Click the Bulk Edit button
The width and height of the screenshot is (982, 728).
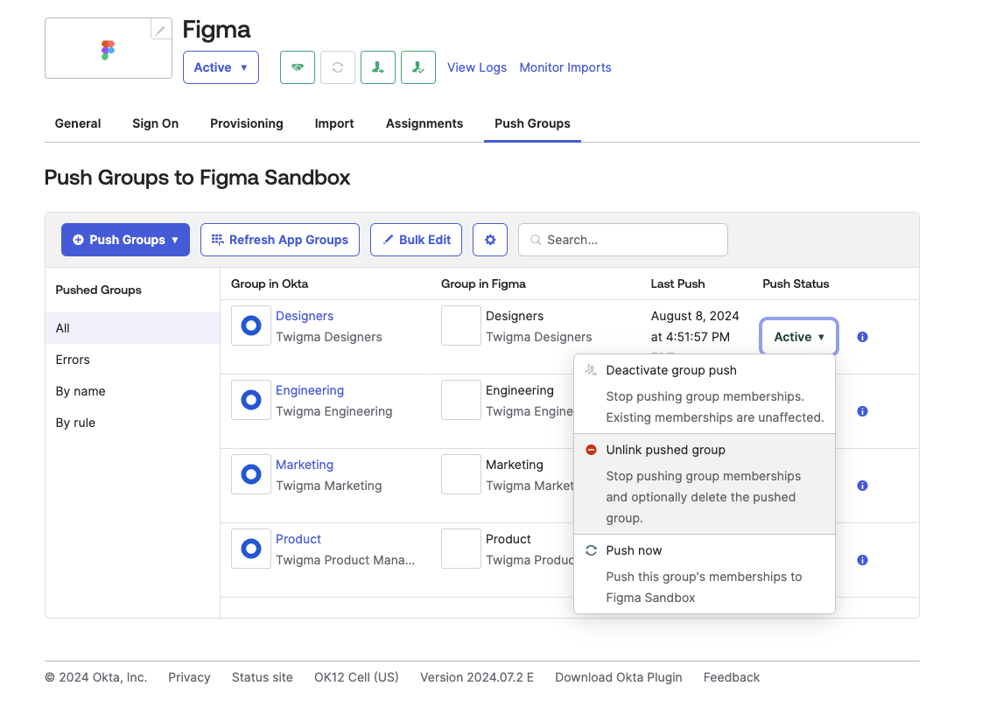[x=416, y=240]
